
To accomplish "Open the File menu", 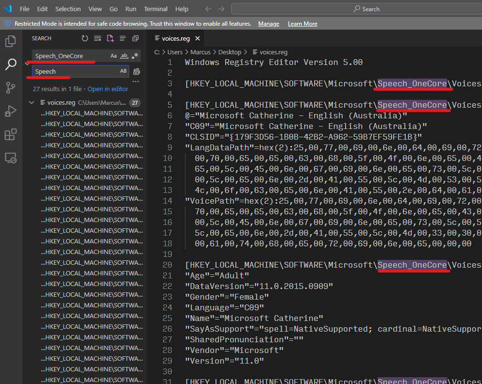I will coord(25,9).
